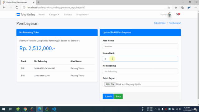
Task: Open the shopping cart icon
Action: tap(178, 14)
